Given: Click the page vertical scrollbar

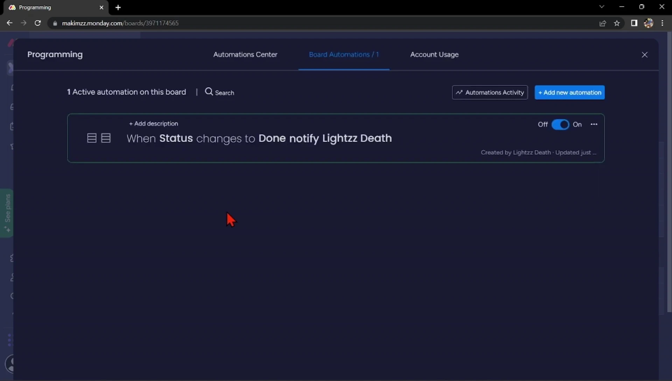Looking at the screenshot, I should click(669, 171).
